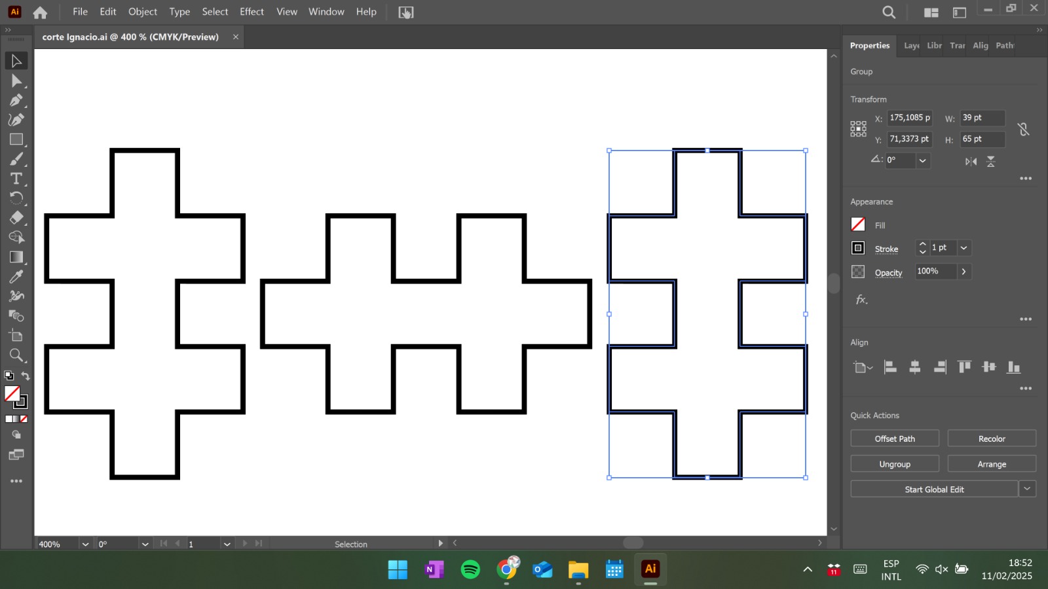This screenshot has height=589, width=1048.
Task: Click the Fill color swatch in Appearance
Action: (x=858, y=224)
